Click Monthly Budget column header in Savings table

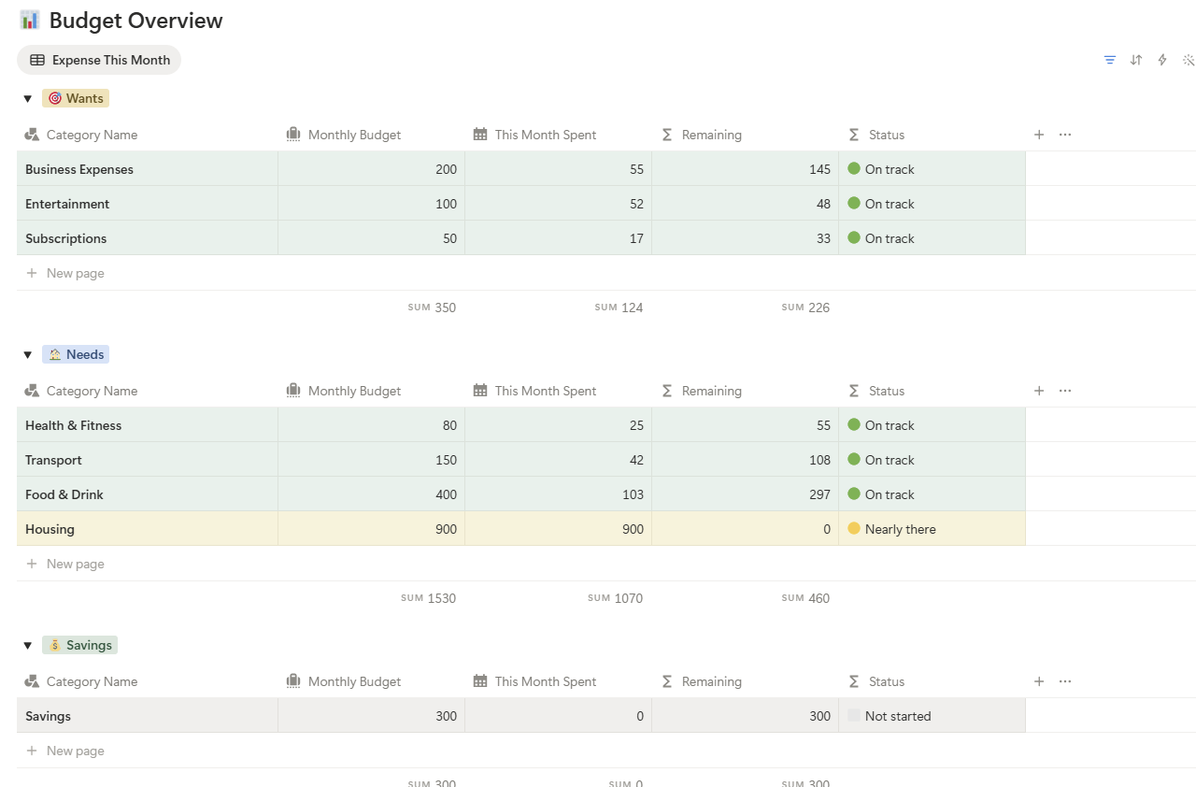[372, 681]
